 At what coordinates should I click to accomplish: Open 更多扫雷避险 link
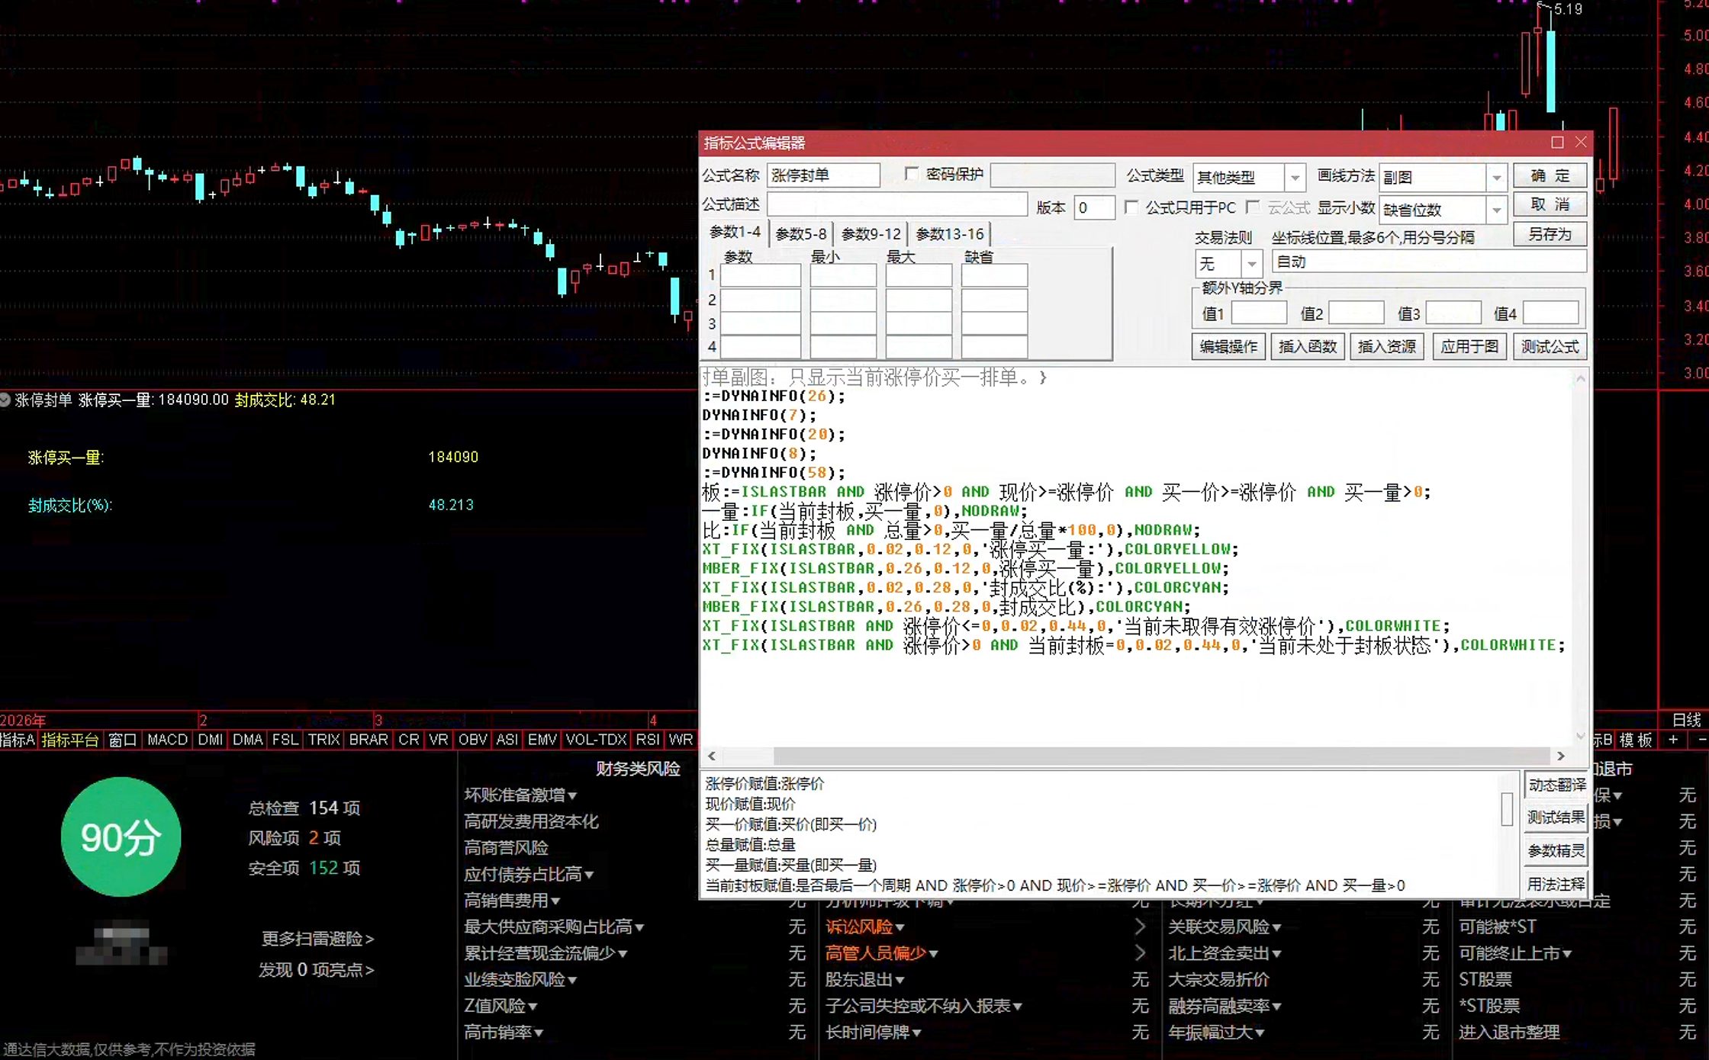pyautogui.click(x=317, y=939)
